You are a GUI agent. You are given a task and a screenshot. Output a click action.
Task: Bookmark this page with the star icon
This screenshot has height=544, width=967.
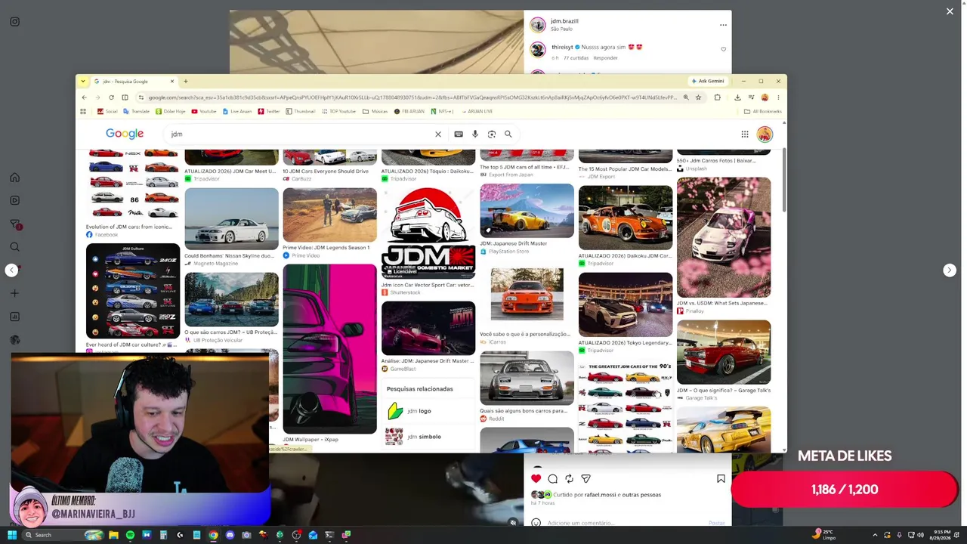(698, 97)
